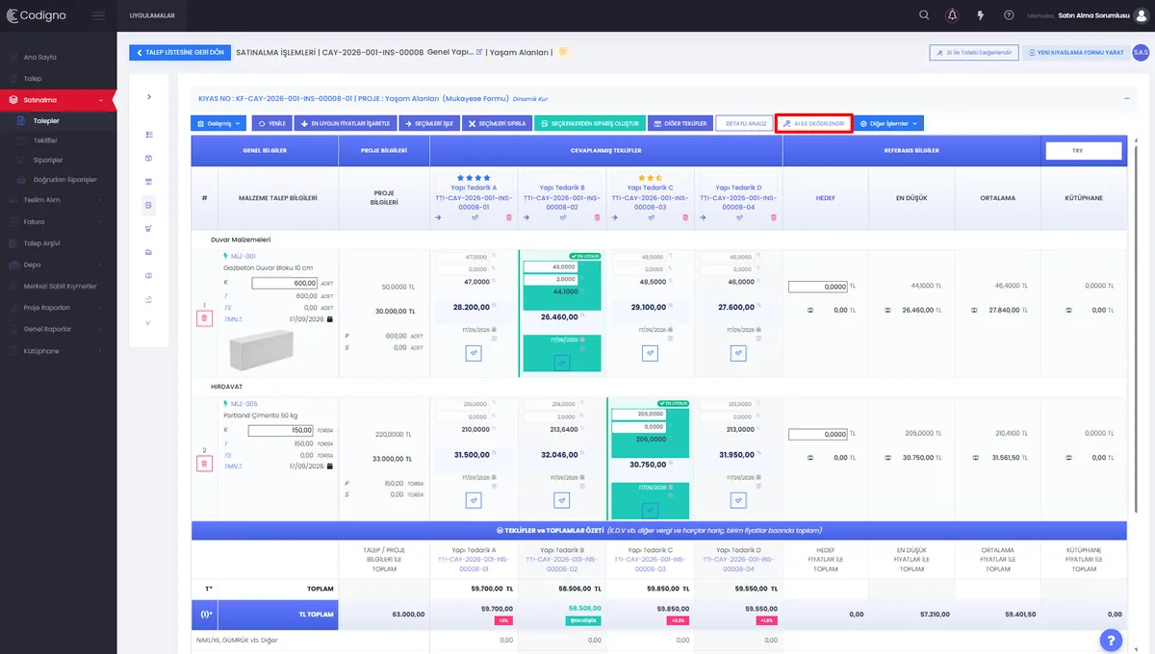Image resolution: width=1155 pixels, height=654 pixels.
Task: Open date calendar icon beside 17/09/2026 for MLZ-001
Action: point(330,318)
